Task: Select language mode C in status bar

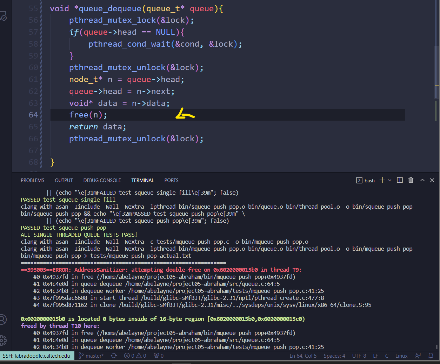Action: point(387,356)
